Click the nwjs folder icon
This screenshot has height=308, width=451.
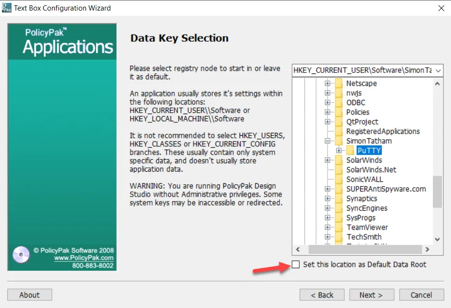click(339, 93)
